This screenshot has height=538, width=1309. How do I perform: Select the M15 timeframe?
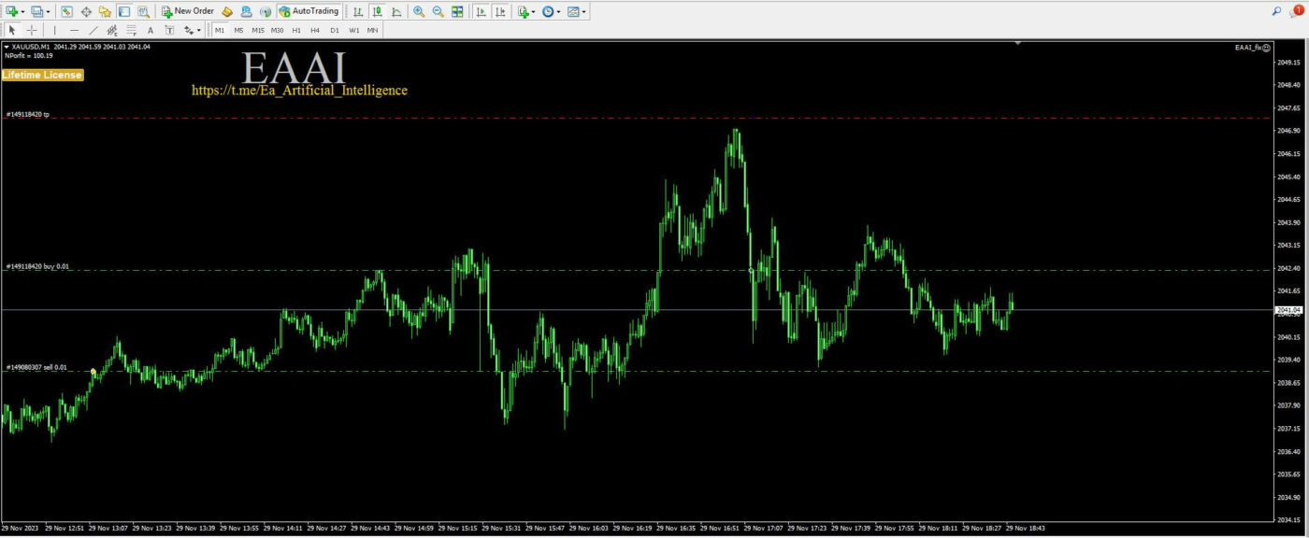tap(257, 30)
